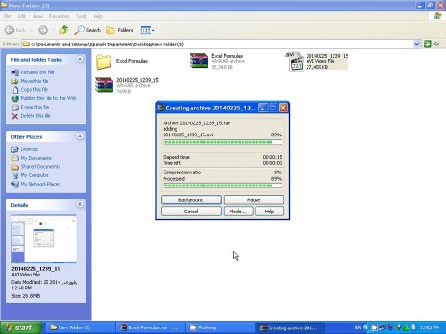Switch to New Folder (3) taskbar item
This screenshot has width=446, height=334.
coord(80,328)
